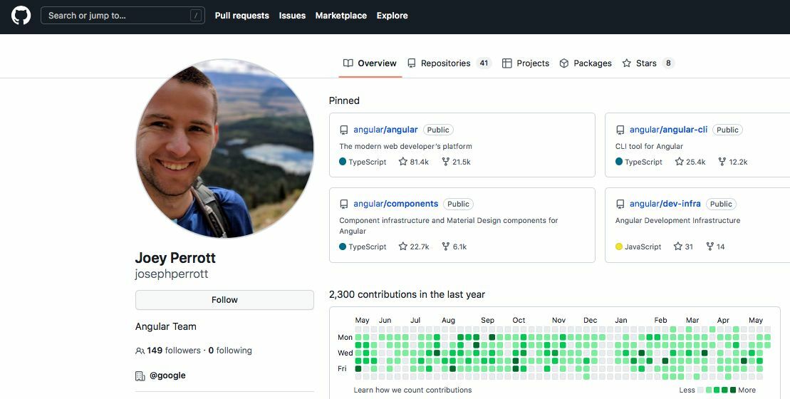This screenshot has height=399, width=790.
Task: Click the Pinned section heading
Action: (344, 100)
